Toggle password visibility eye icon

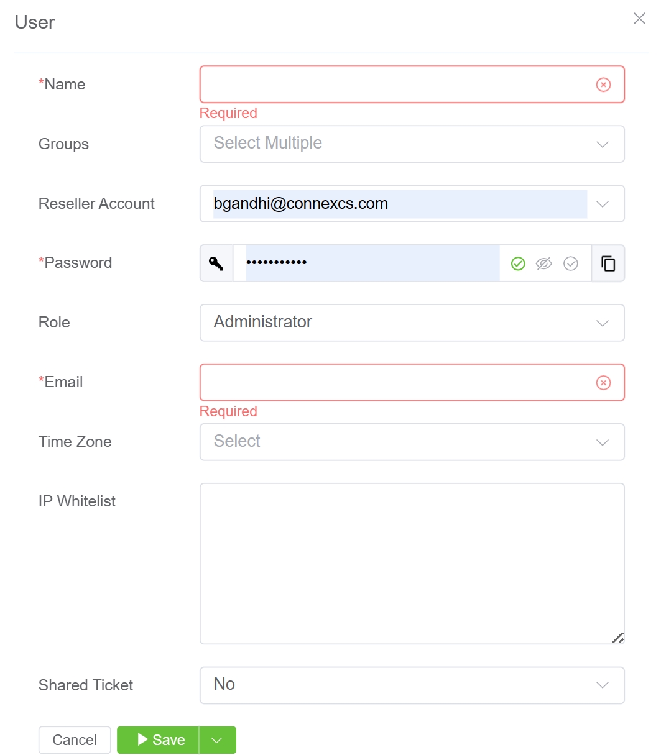point(544,264)
